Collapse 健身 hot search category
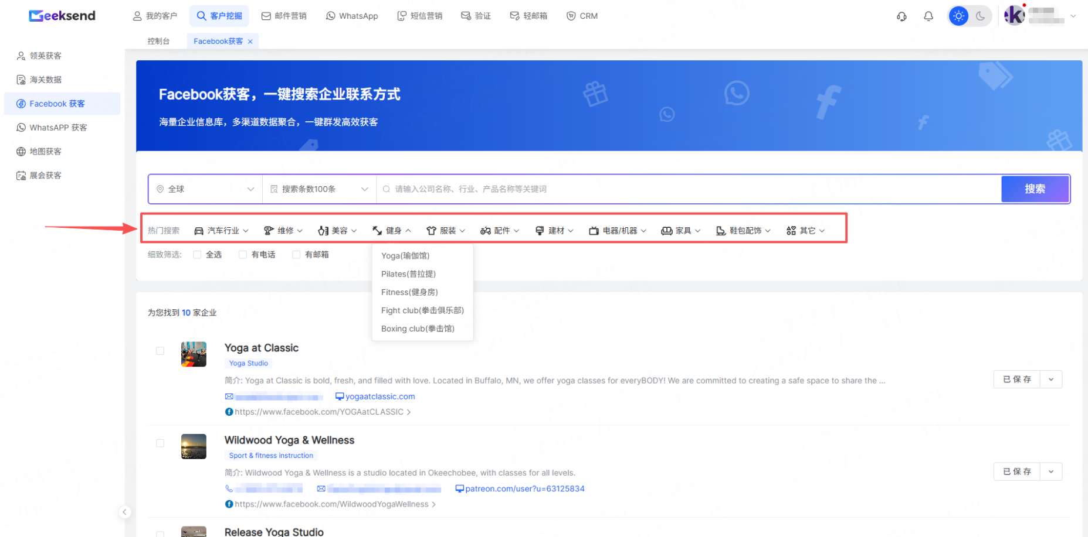 coord(392,231)
